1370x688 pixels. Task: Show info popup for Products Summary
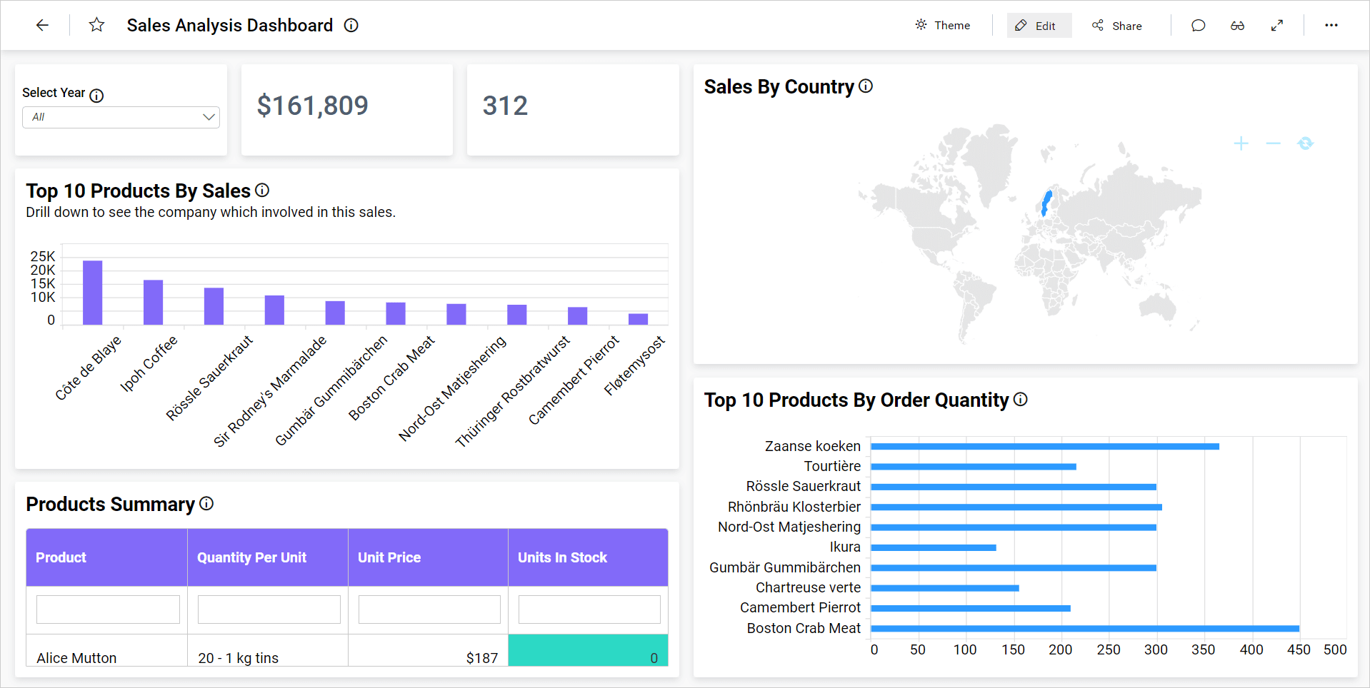[206, 504]
